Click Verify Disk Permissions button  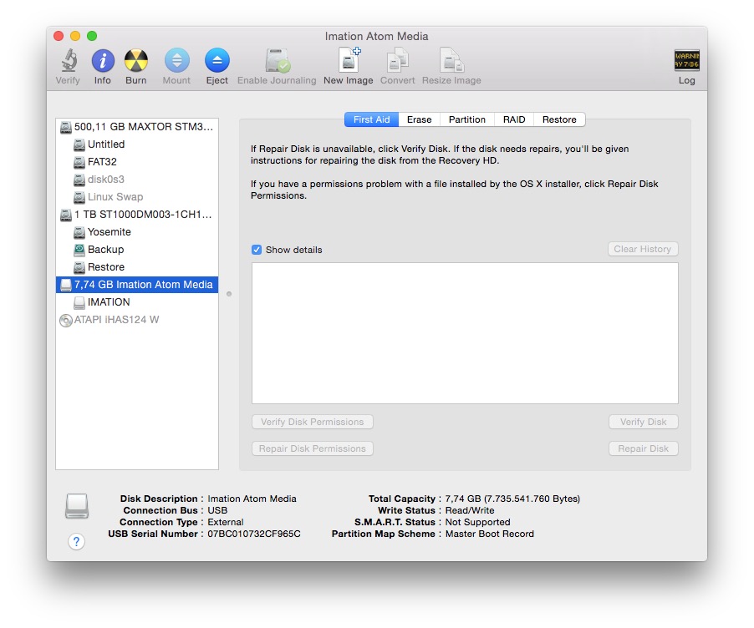coord(312,422)
